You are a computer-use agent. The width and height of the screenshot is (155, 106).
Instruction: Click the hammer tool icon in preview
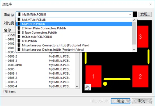88,87
